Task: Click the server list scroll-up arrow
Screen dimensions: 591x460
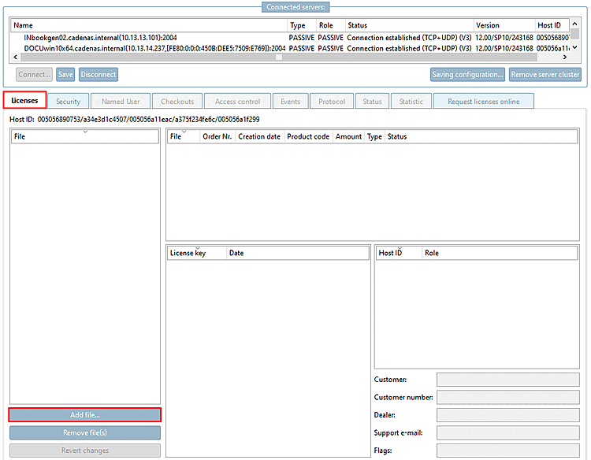Action: pyautogui.click(x=574, y=24)
